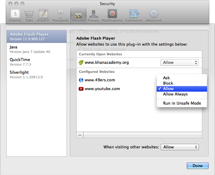Select QuickTime plug-in in sidebar

point(20,60)
